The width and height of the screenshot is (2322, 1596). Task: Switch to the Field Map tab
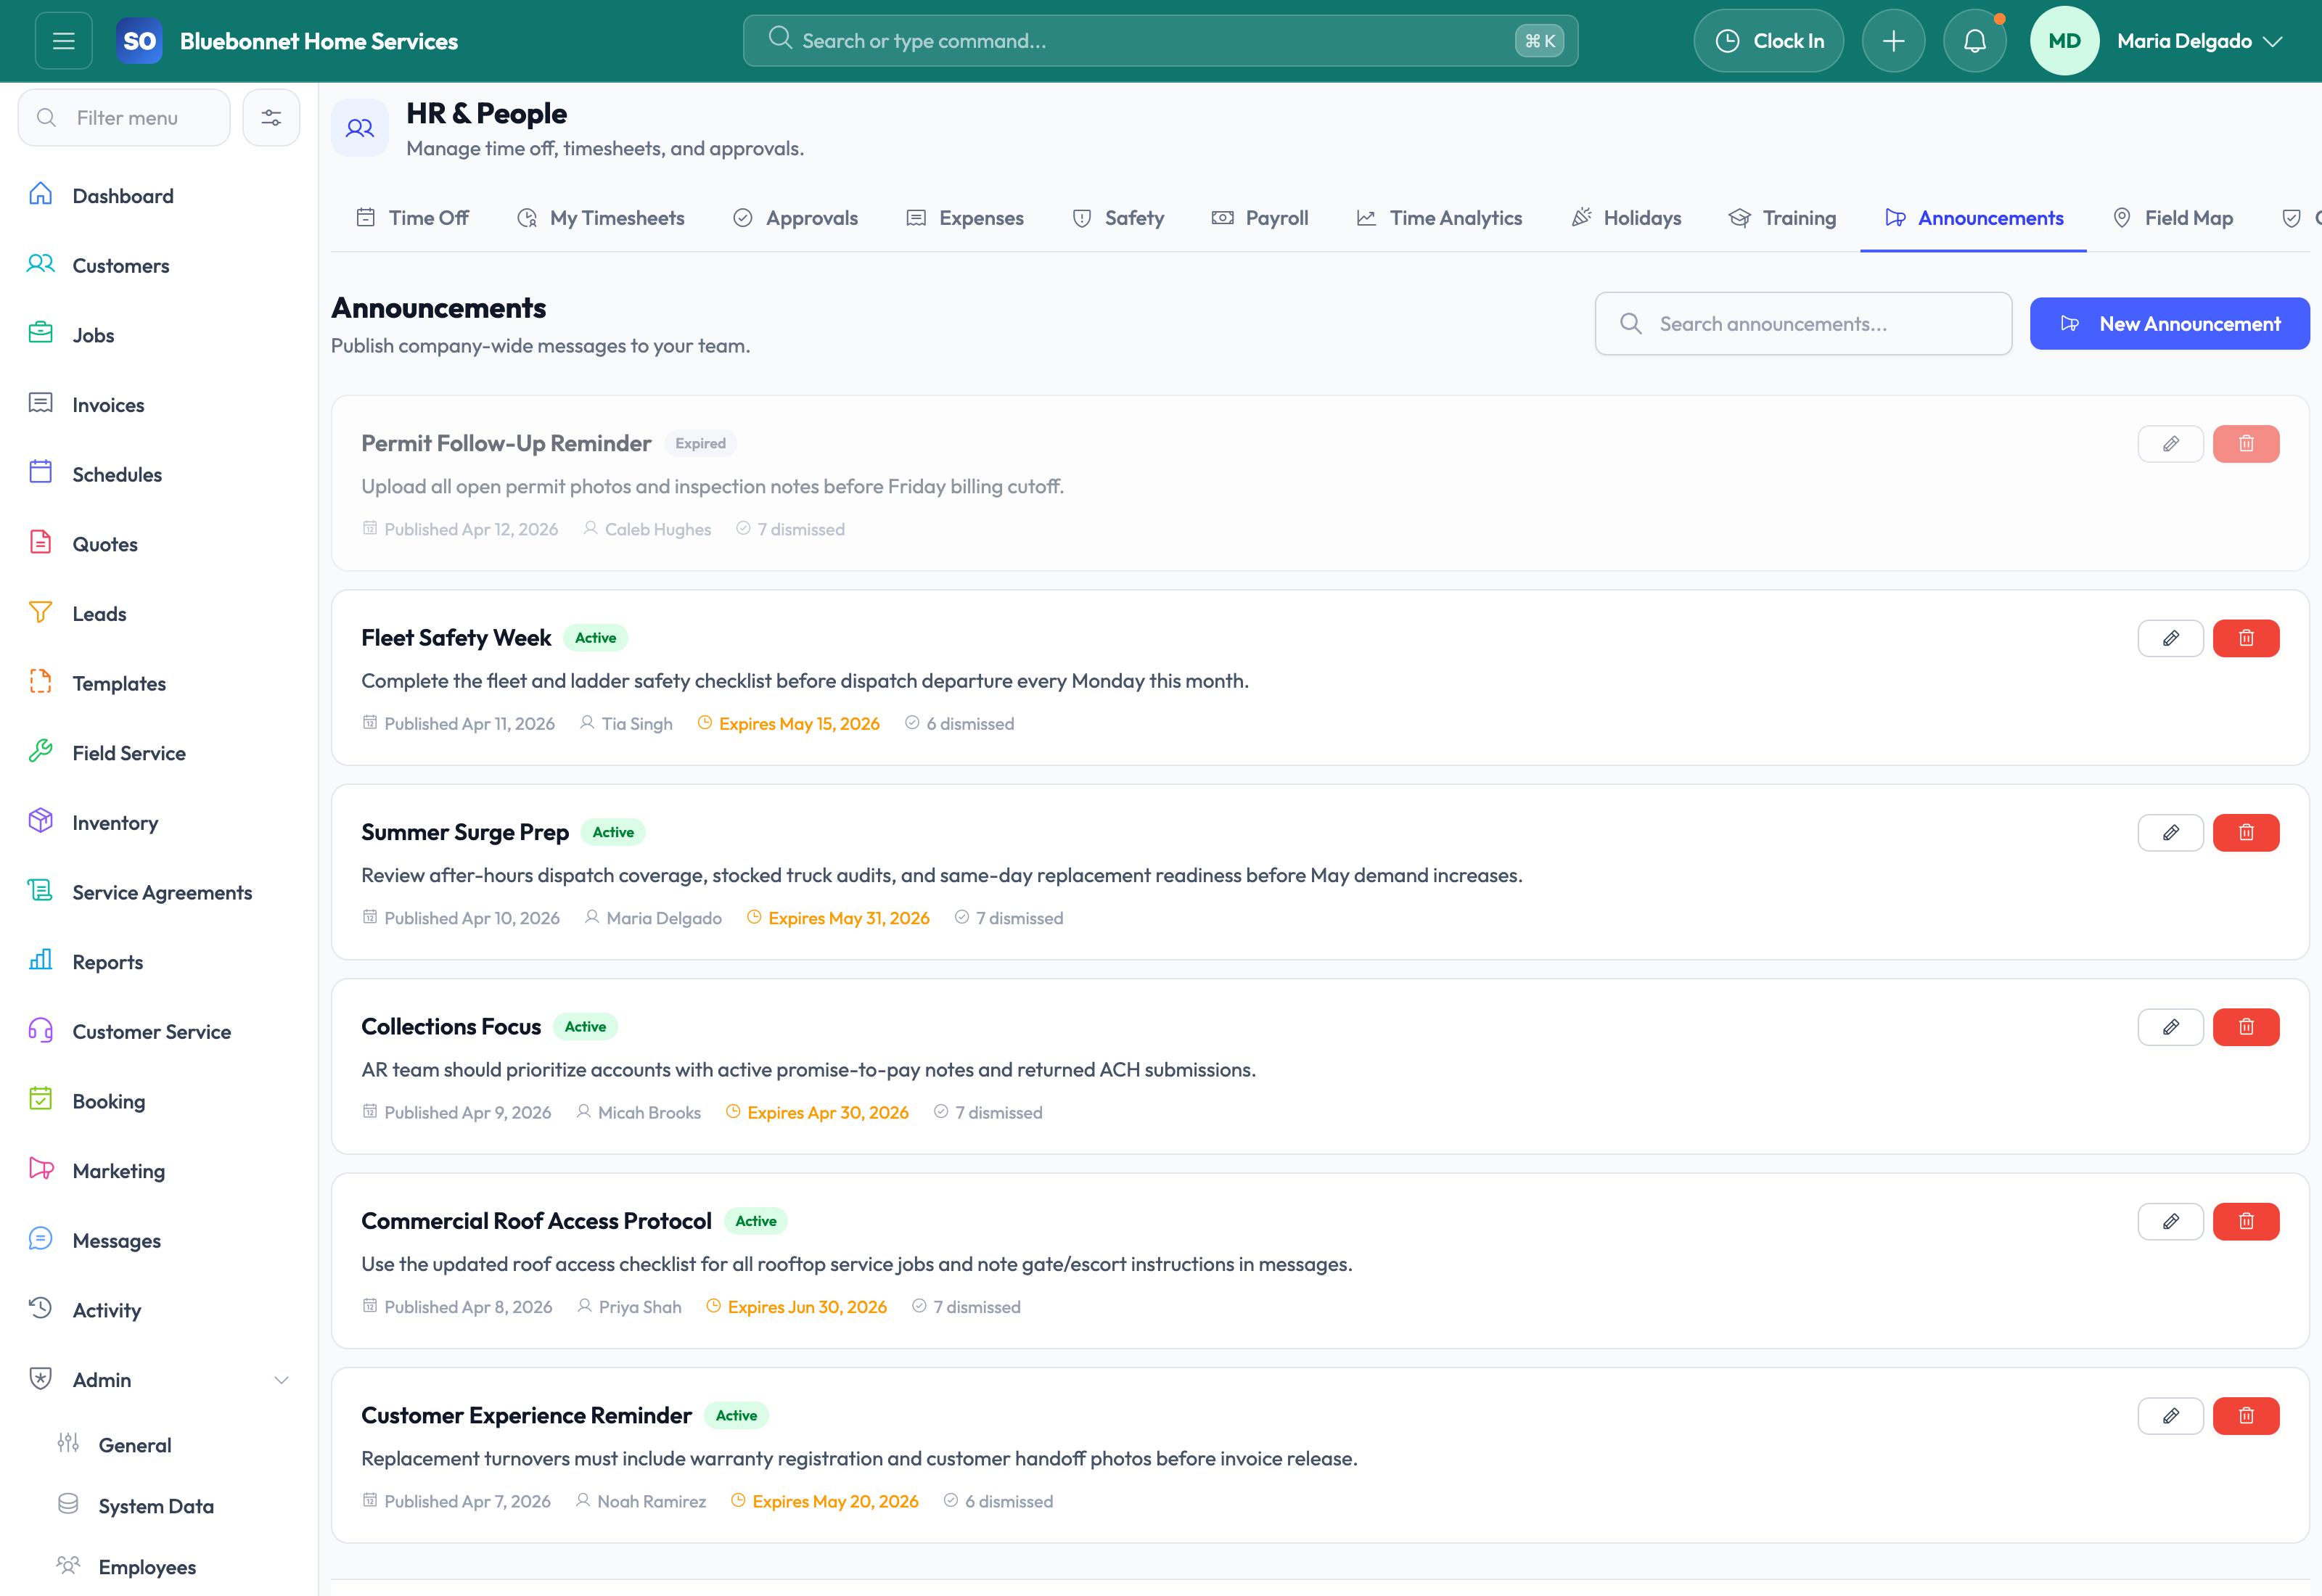[2172, 218]
